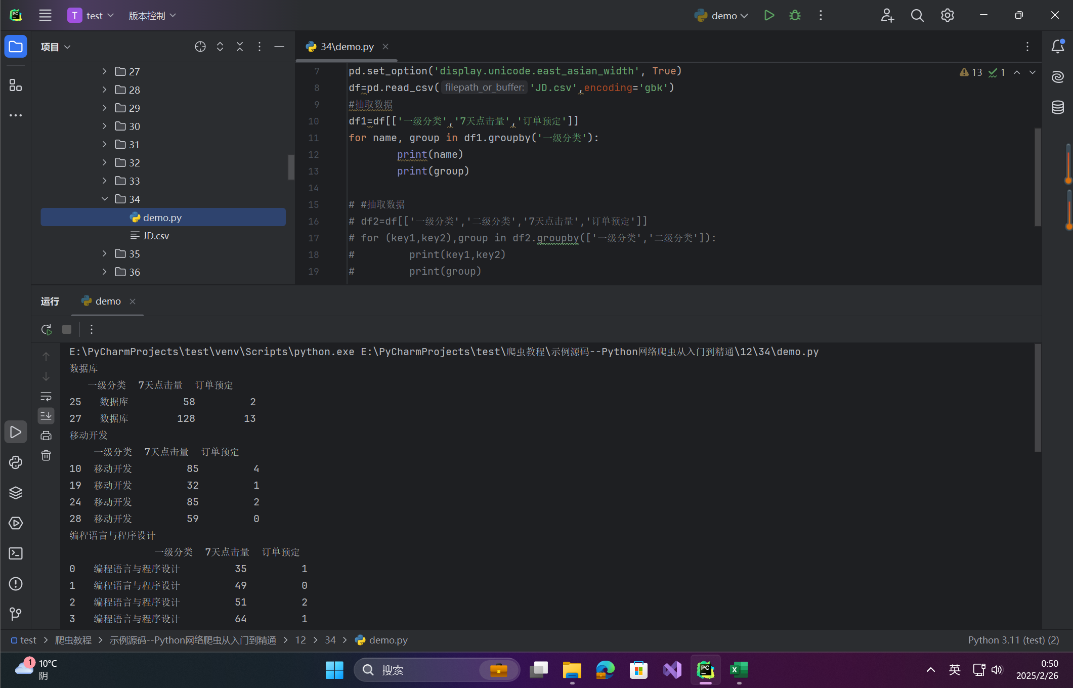
Task: Click breadcrumb folder 12
Action: point(301,640)
